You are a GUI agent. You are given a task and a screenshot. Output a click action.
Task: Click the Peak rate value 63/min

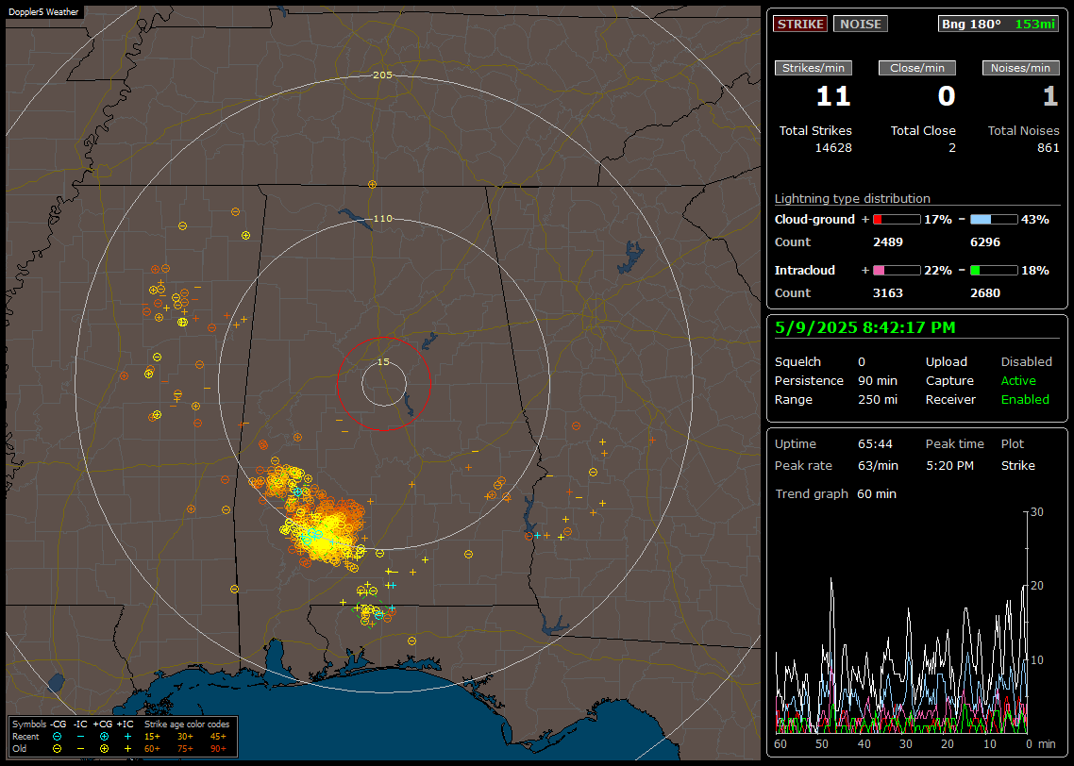[878, 465]
